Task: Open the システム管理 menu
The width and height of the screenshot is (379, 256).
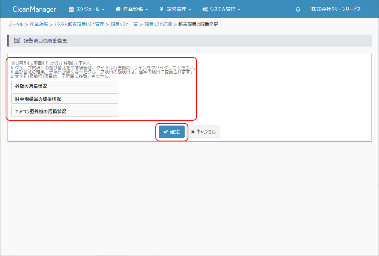Action: click(221, 9)
